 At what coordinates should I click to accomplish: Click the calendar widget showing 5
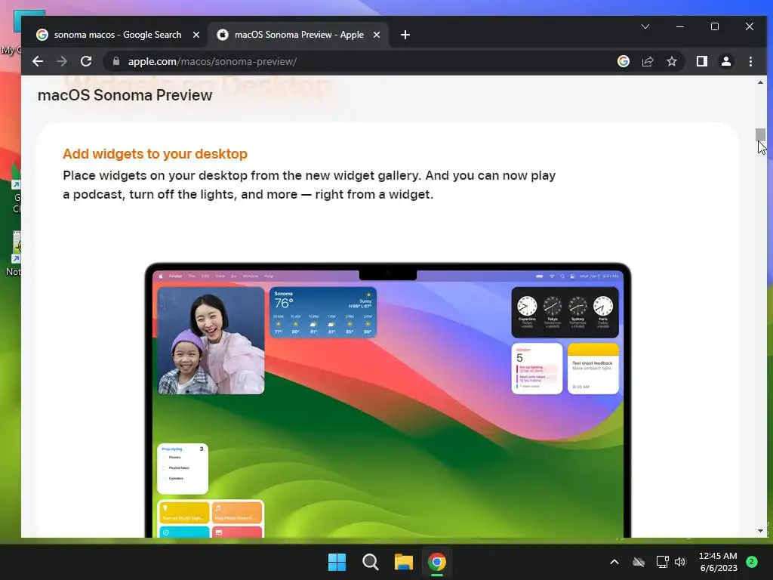click(x=537, y=369)
